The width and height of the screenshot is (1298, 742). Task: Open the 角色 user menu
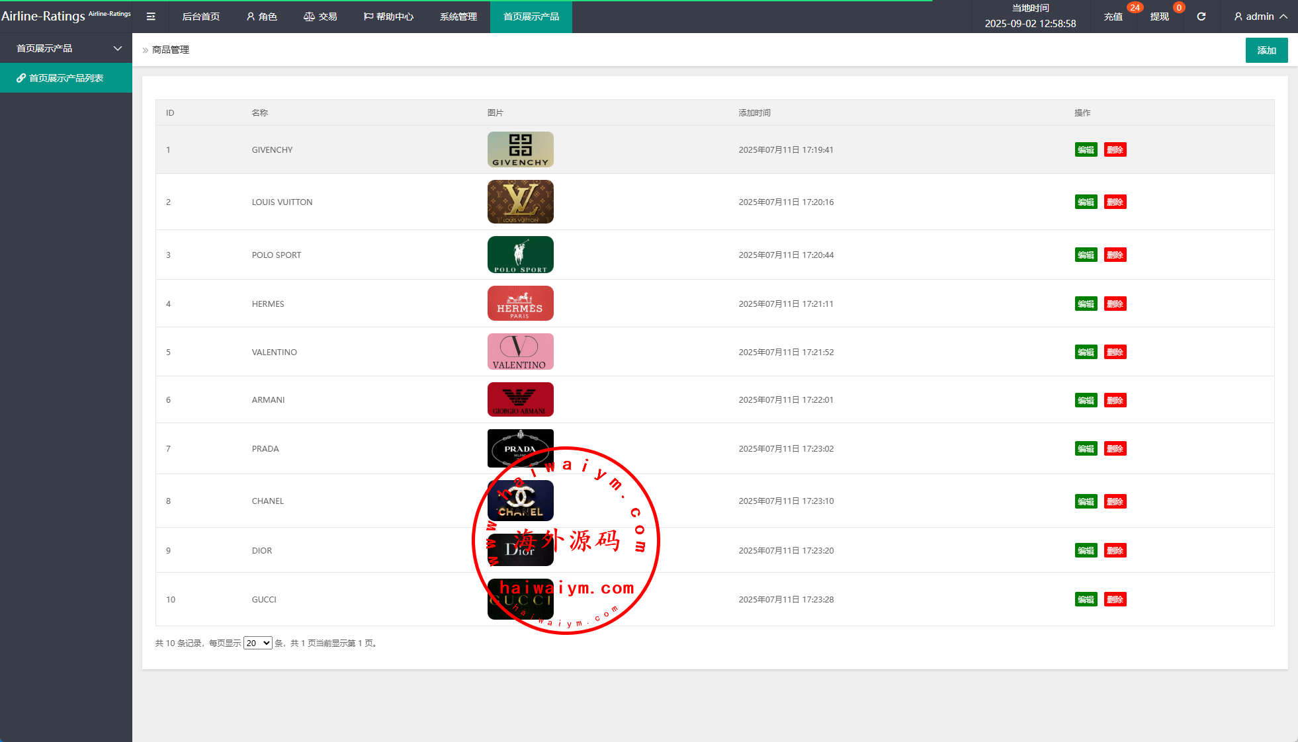click(261, 17)
